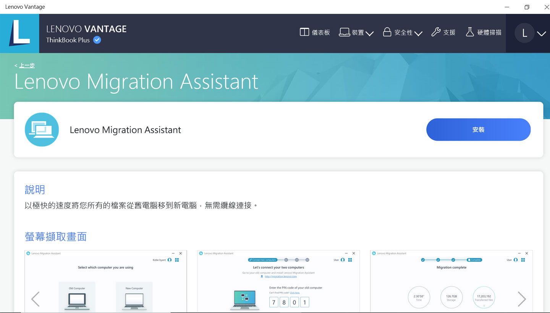Click the ThinkBook Plus verified badge icon
The height and width of the screenshot is (313, 550).
(x=97, y=40)
